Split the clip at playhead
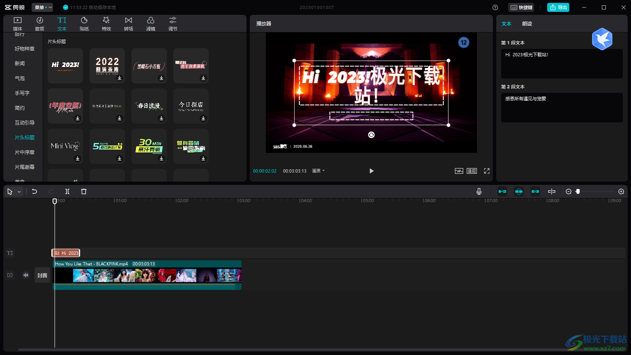This screenshot has width=631, height=355. coord(67,191)
